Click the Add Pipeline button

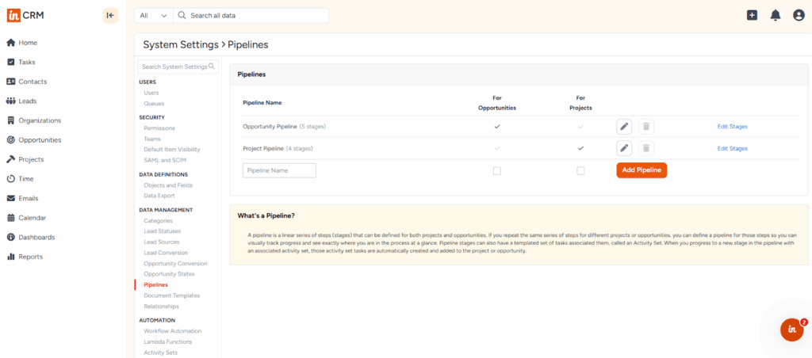(x=642, y=170)
